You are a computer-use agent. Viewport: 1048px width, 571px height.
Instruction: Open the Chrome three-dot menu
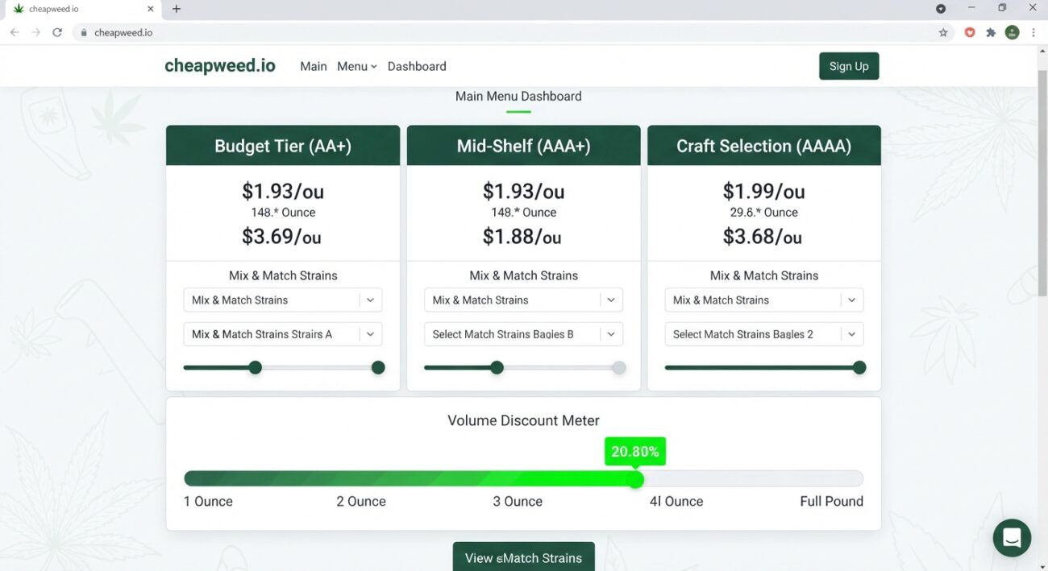[1033, 32]
